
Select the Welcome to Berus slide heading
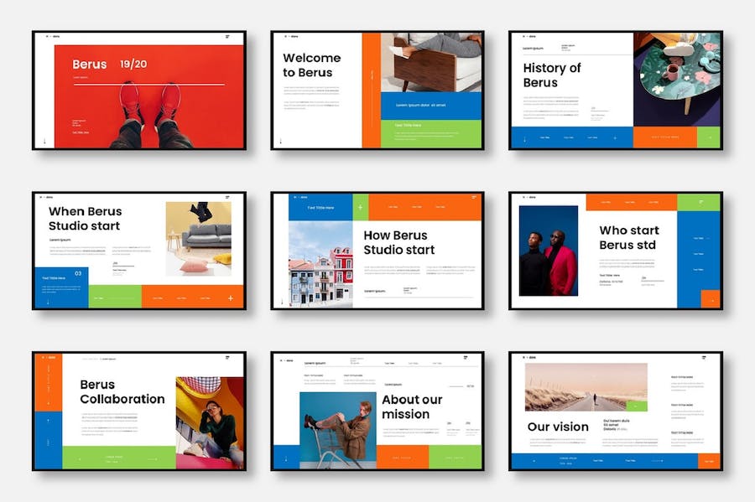312,65
